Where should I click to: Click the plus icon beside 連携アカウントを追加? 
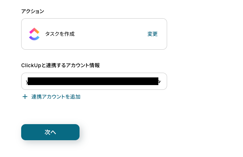(x=25, y=97)
